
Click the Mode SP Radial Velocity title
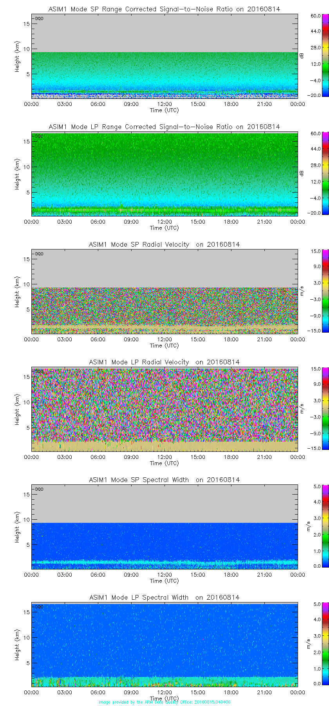click(164, 244)
